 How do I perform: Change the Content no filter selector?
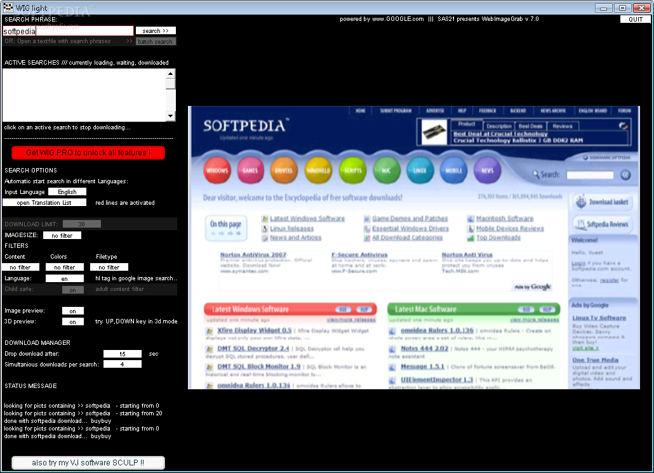click(20, 268)
